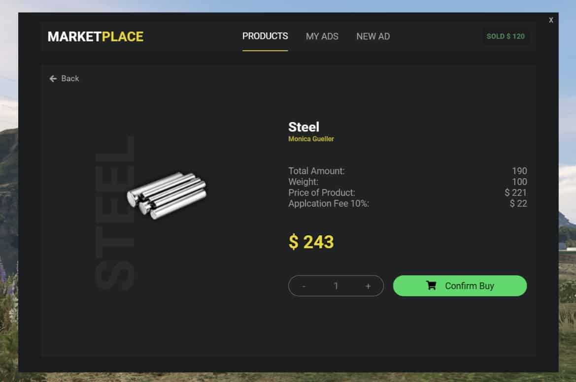Select the product title Steel
The height and width of the screenshot is (382, 576).
tap(304, 127)
